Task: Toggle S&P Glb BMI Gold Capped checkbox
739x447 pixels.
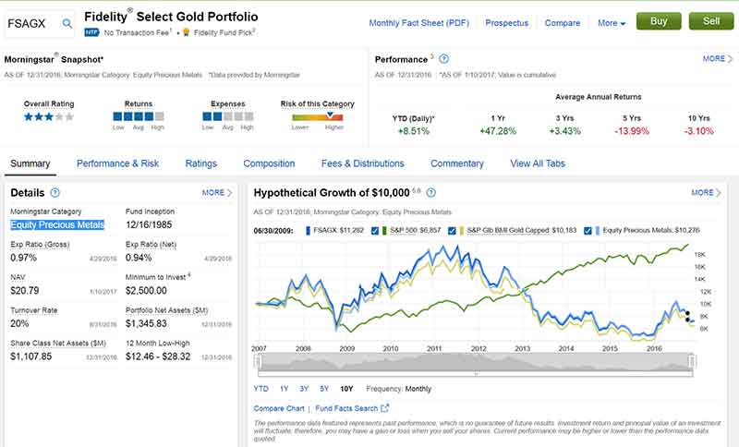Action: tap(452, 231)
